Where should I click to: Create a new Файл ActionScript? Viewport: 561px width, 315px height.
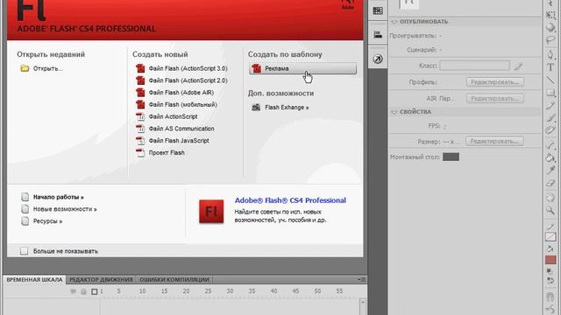click(x=167, y=116)
